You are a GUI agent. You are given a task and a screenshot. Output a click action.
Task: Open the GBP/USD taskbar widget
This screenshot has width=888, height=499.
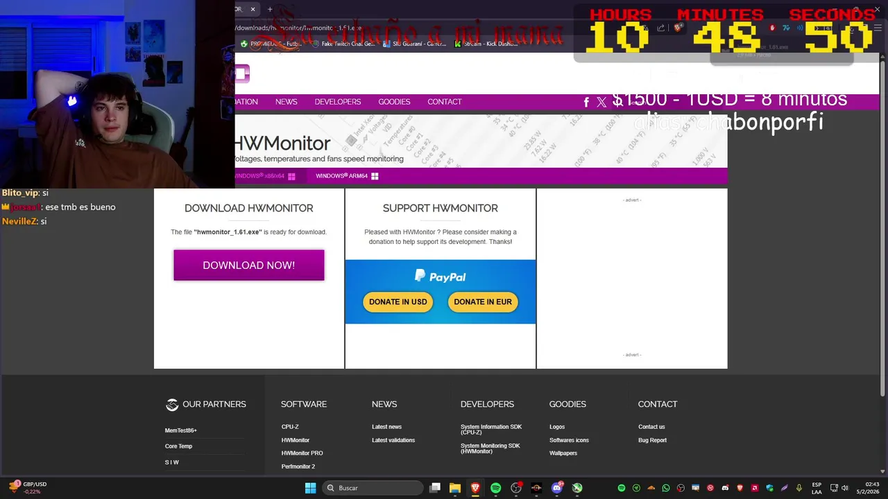point(28,488)
